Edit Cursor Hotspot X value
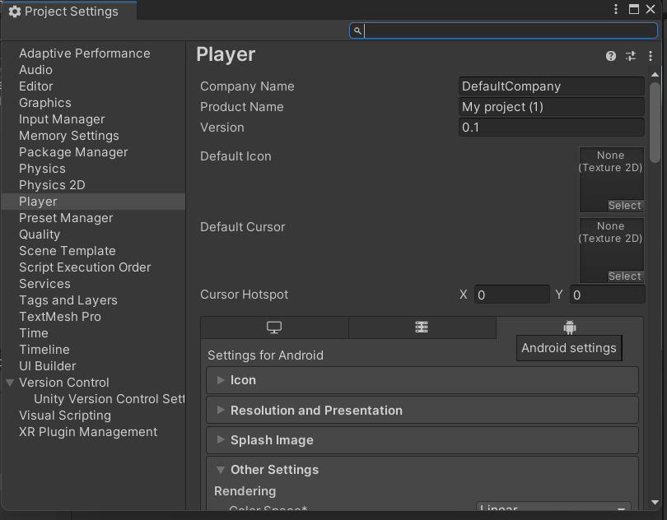Screen dimensions: 667x520 [x=511, y=295]
